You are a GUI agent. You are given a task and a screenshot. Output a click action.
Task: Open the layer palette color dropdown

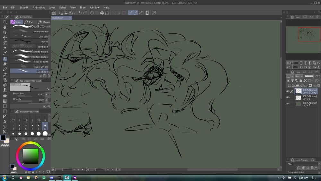click(290, 76)
